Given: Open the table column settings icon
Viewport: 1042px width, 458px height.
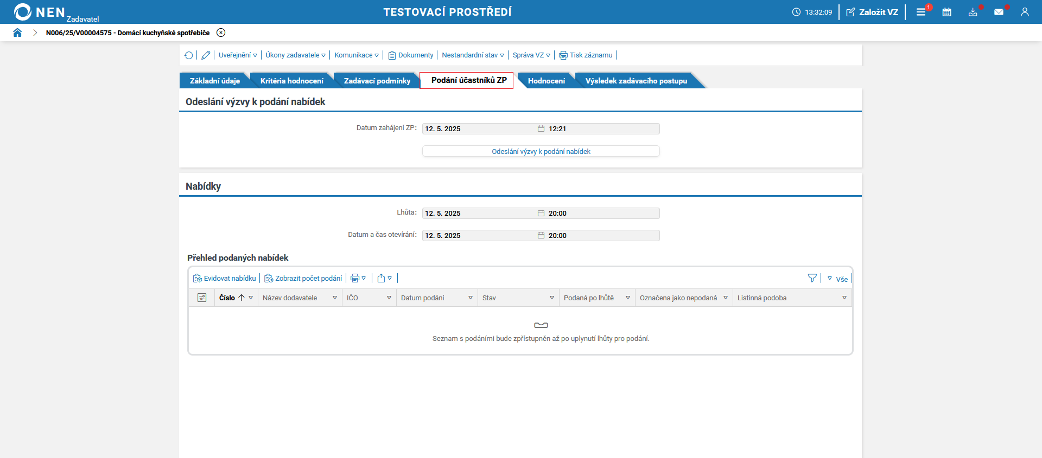Looking at the screenshot, I should [x=202, y=298].
